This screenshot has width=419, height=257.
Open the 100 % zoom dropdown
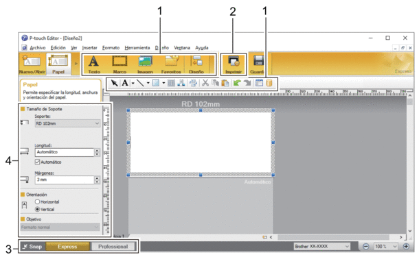tap(385, 247)
